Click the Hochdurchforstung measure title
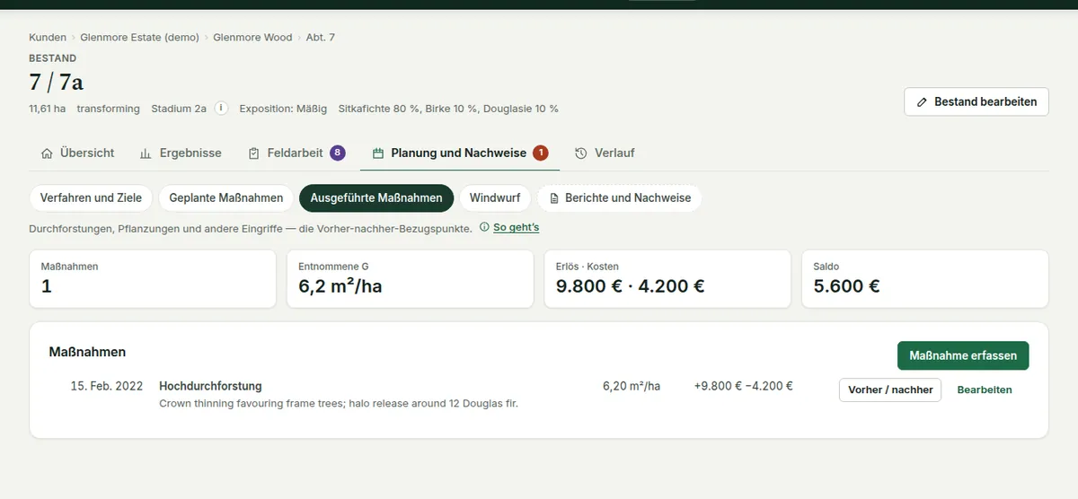The image size is (1078, 499). pyautogui.click(x=210, y=386)
